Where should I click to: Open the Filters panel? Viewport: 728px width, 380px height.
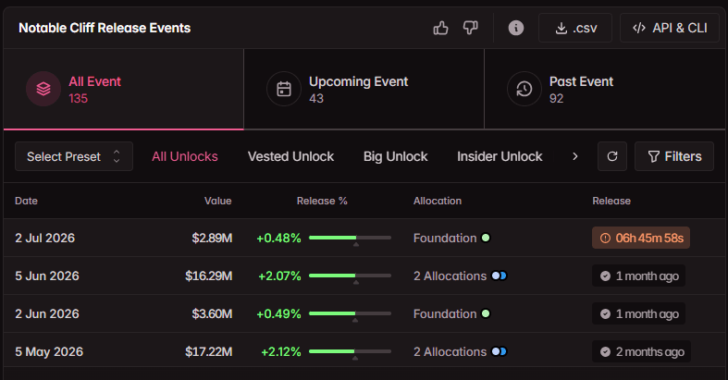click(x=674, y=156)
